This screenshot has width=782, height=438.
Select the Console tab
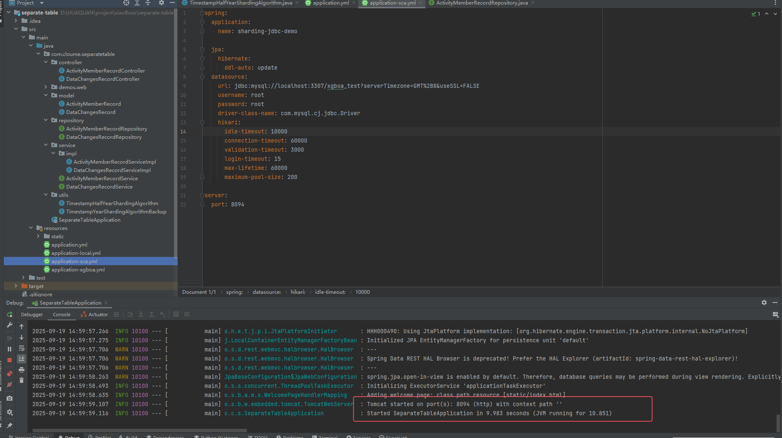[62, 315]
